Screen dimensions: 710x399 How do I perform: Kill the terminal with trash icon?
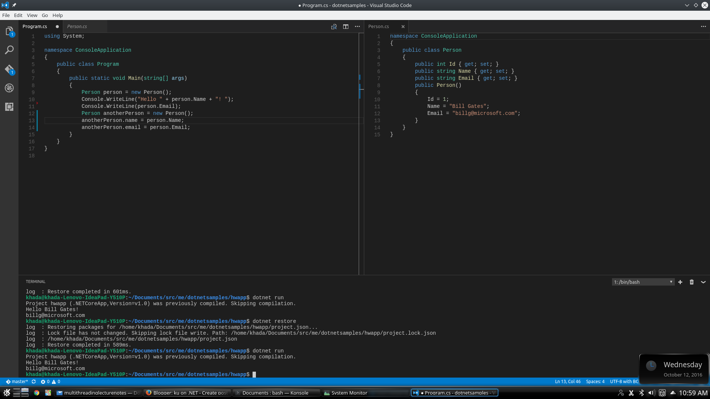[x=692, y=282]
